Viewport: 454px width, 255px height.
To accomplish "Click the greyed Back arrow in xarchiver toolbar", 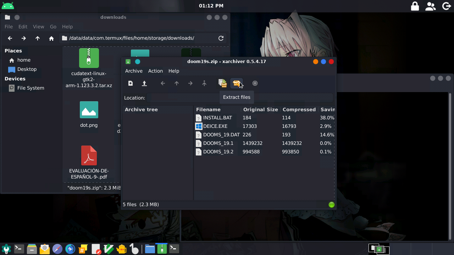I will [x=163, y=83].
